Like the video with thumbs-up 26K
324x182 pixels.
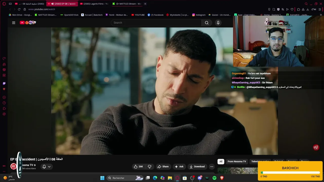coord(138,167)
